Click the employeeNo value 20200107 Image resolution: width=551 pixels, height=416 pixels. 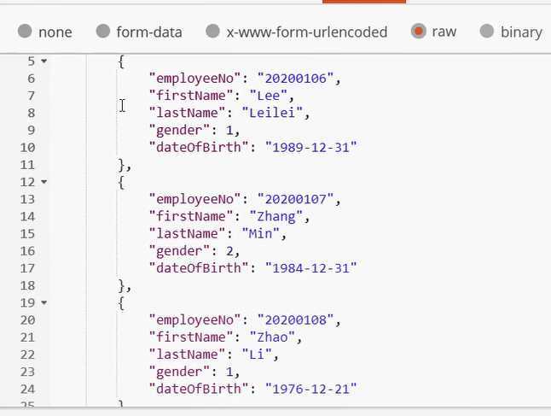click(295, 199)
